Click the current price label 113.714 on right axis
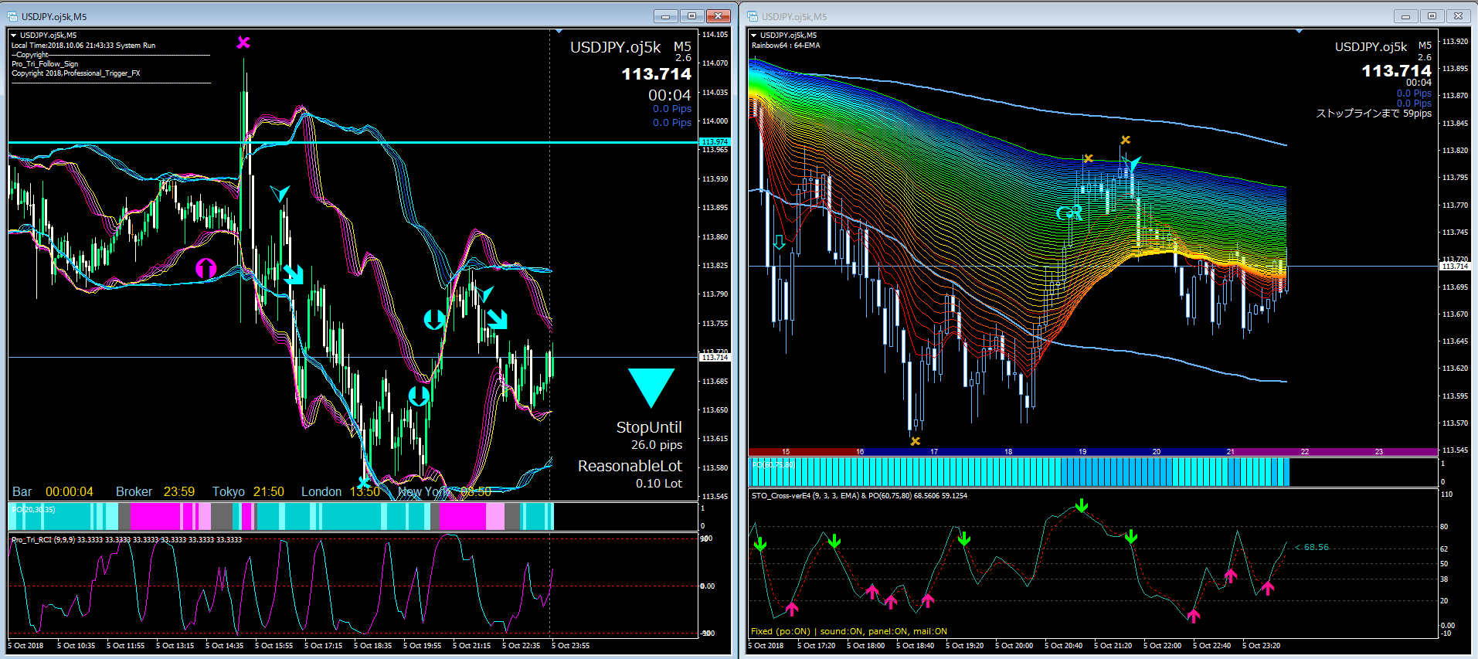This screenshot has height=659, width=1478. (x=1454, y=266)
